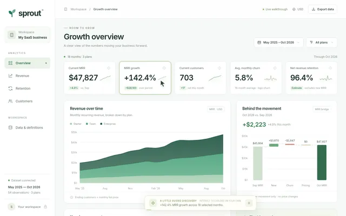The image size is (346, 216).
Task: Open the May 2025 – Oct 2026 date dropdown
Action: click(x=278, y=42)
